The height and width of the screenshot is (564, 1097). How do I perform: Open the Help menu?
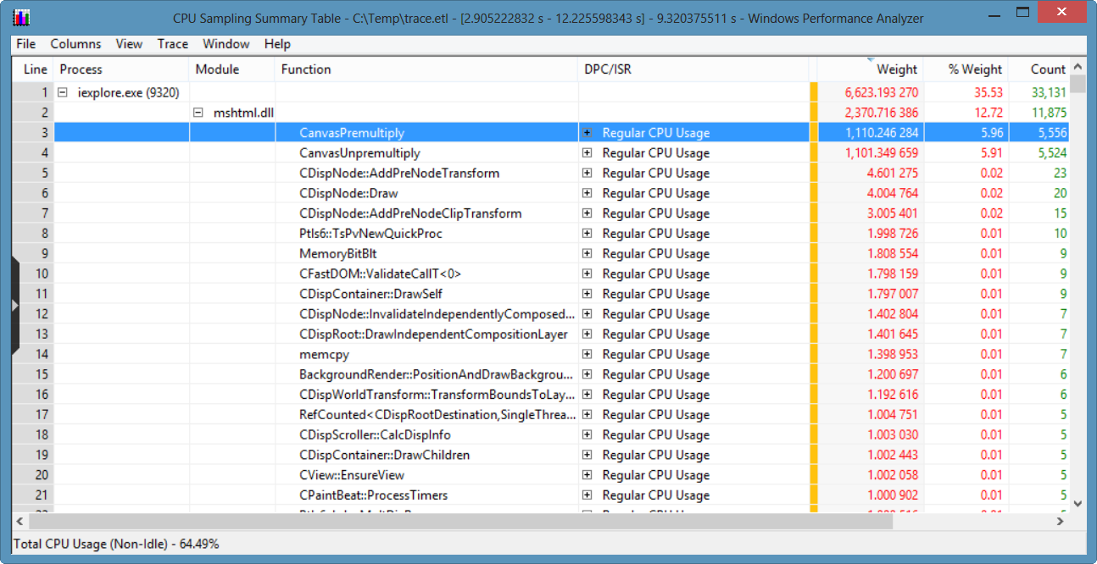click(x=277, y=44)
